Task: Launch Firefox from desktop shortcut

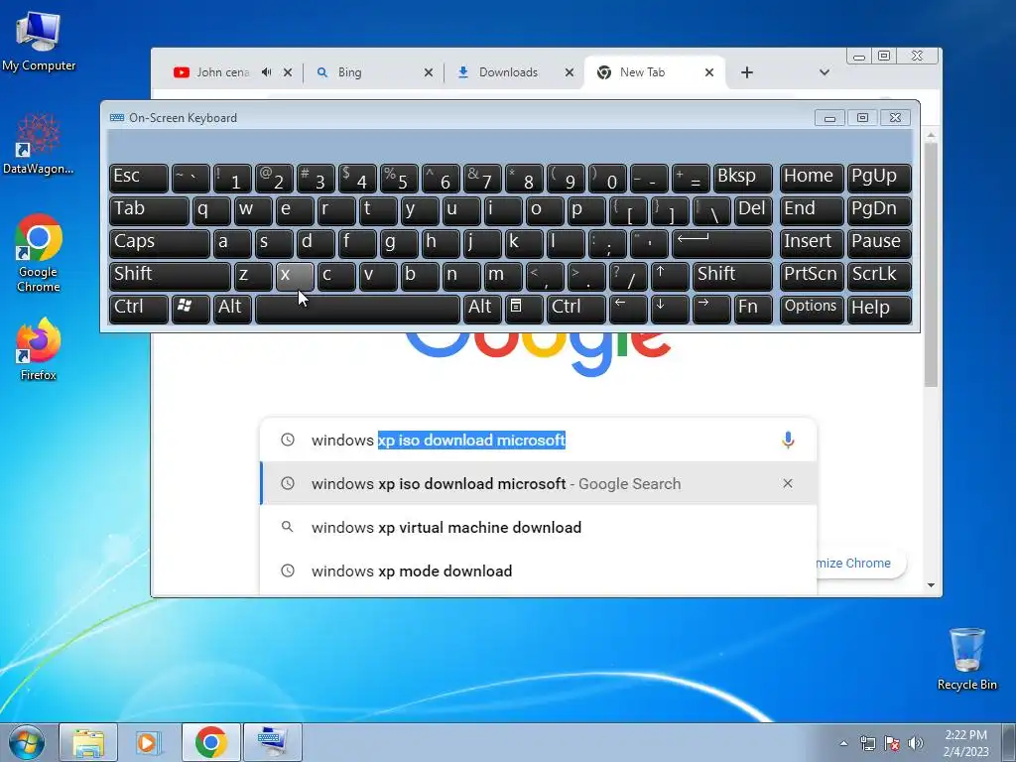Action: [39, 348]
